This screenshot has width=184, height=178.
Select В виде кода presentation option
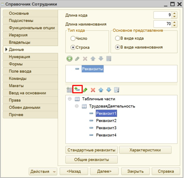point(118,39)
